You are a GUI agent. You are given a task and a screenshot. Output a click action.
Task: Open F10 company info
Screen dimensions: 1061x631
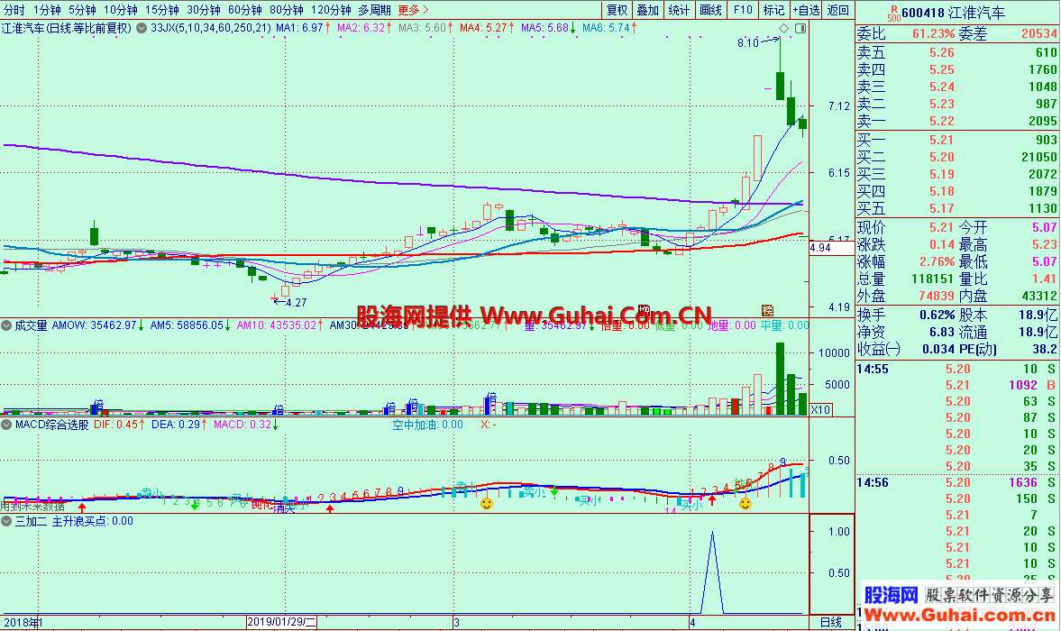point(742,10)
